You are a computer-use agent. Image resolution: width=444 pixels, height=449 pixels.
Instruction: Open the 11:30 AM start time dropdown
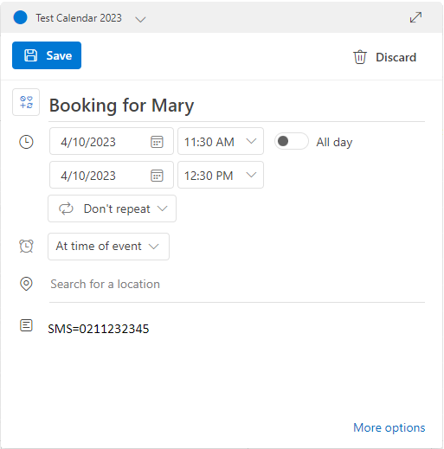coord(221,142)
